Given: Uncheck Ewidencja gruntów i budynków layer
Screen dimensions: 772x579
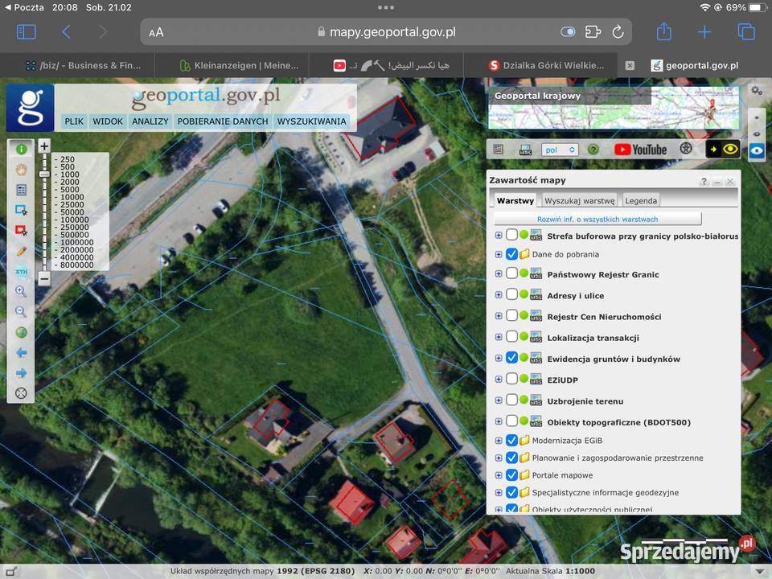Looking at the screenshot, I should 511,358.
